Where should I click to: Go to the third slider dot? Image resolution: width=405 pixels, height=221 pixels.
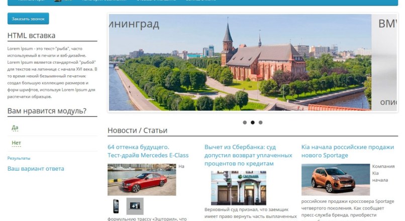coord(261,123)
